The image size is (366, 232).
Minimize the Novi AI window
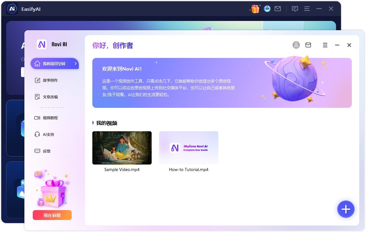[337, 45]
